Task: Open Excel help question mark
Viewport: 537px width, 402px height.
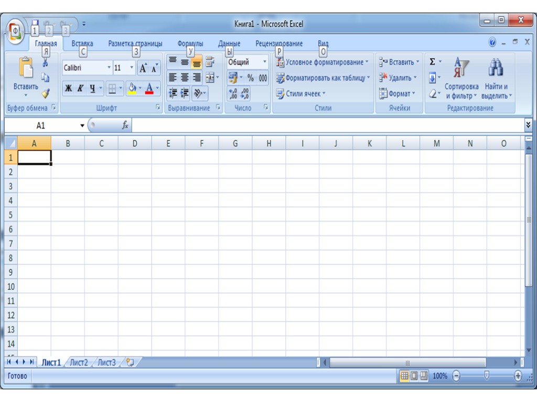Action: [492, 42]
